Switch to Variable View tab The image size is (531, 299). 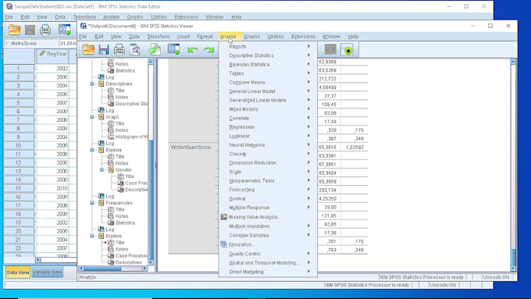48,272
